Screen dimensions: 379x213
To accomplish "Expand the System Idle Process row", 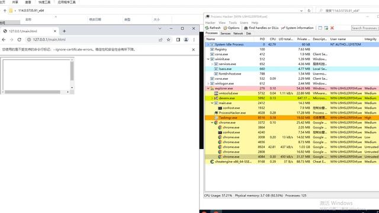I will (x=208, y=44).
